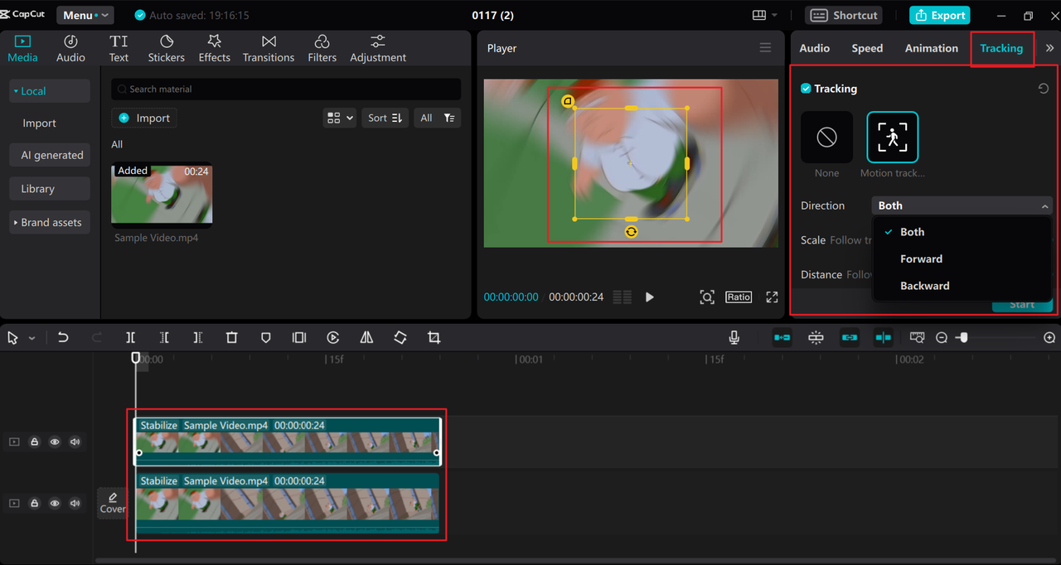Open the Adjustment tab

[x=378, y=49]
